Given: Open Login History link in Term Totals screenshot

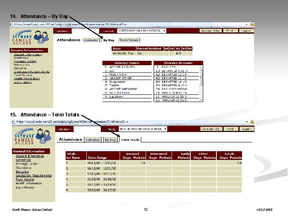Looking at the screenshot, I should 25,187.
